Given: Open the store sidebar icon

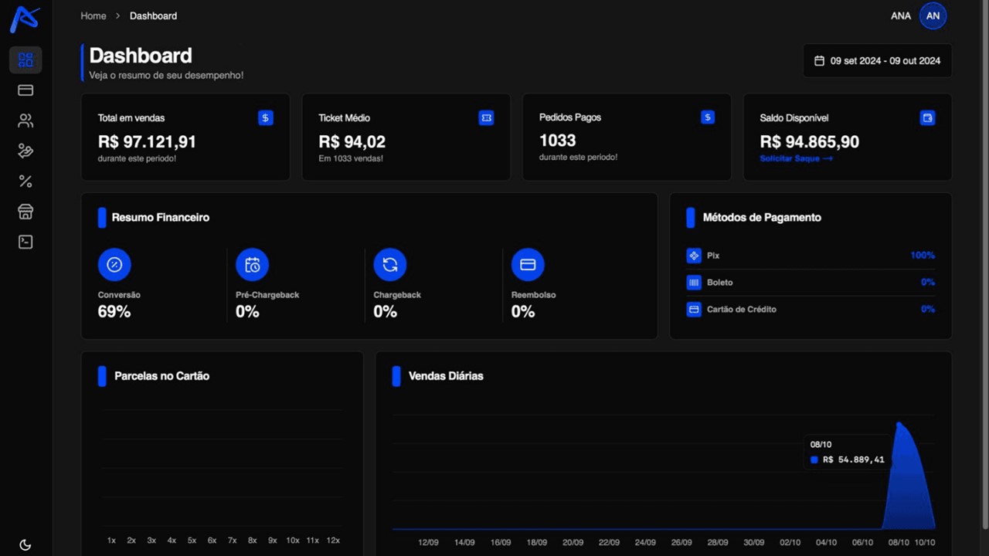Looking at the screenshot, I should click(x=25, y=212).
